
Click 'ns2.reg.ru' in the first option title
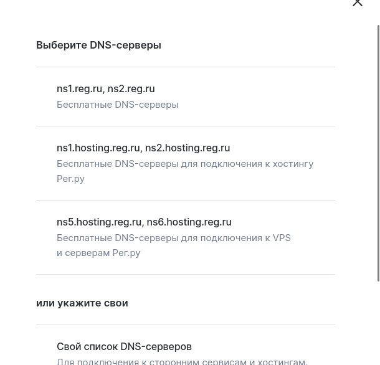131,88
